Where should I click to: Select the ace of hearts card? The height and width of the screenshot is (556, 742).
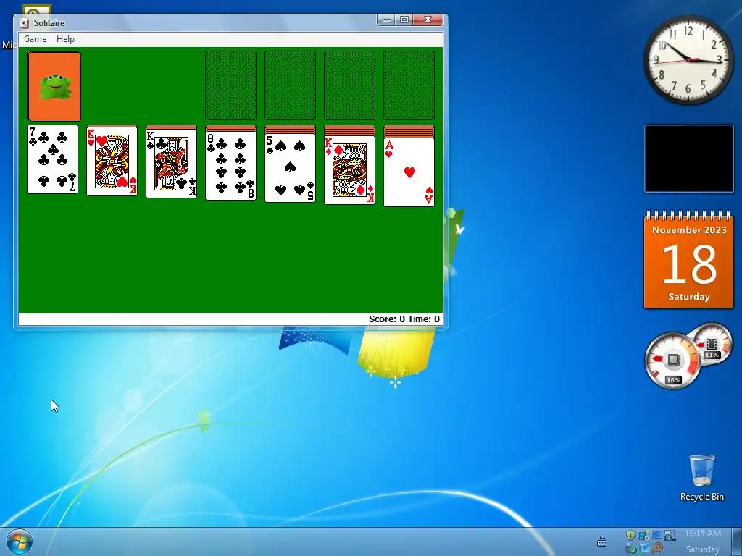[x=409, y=172]
